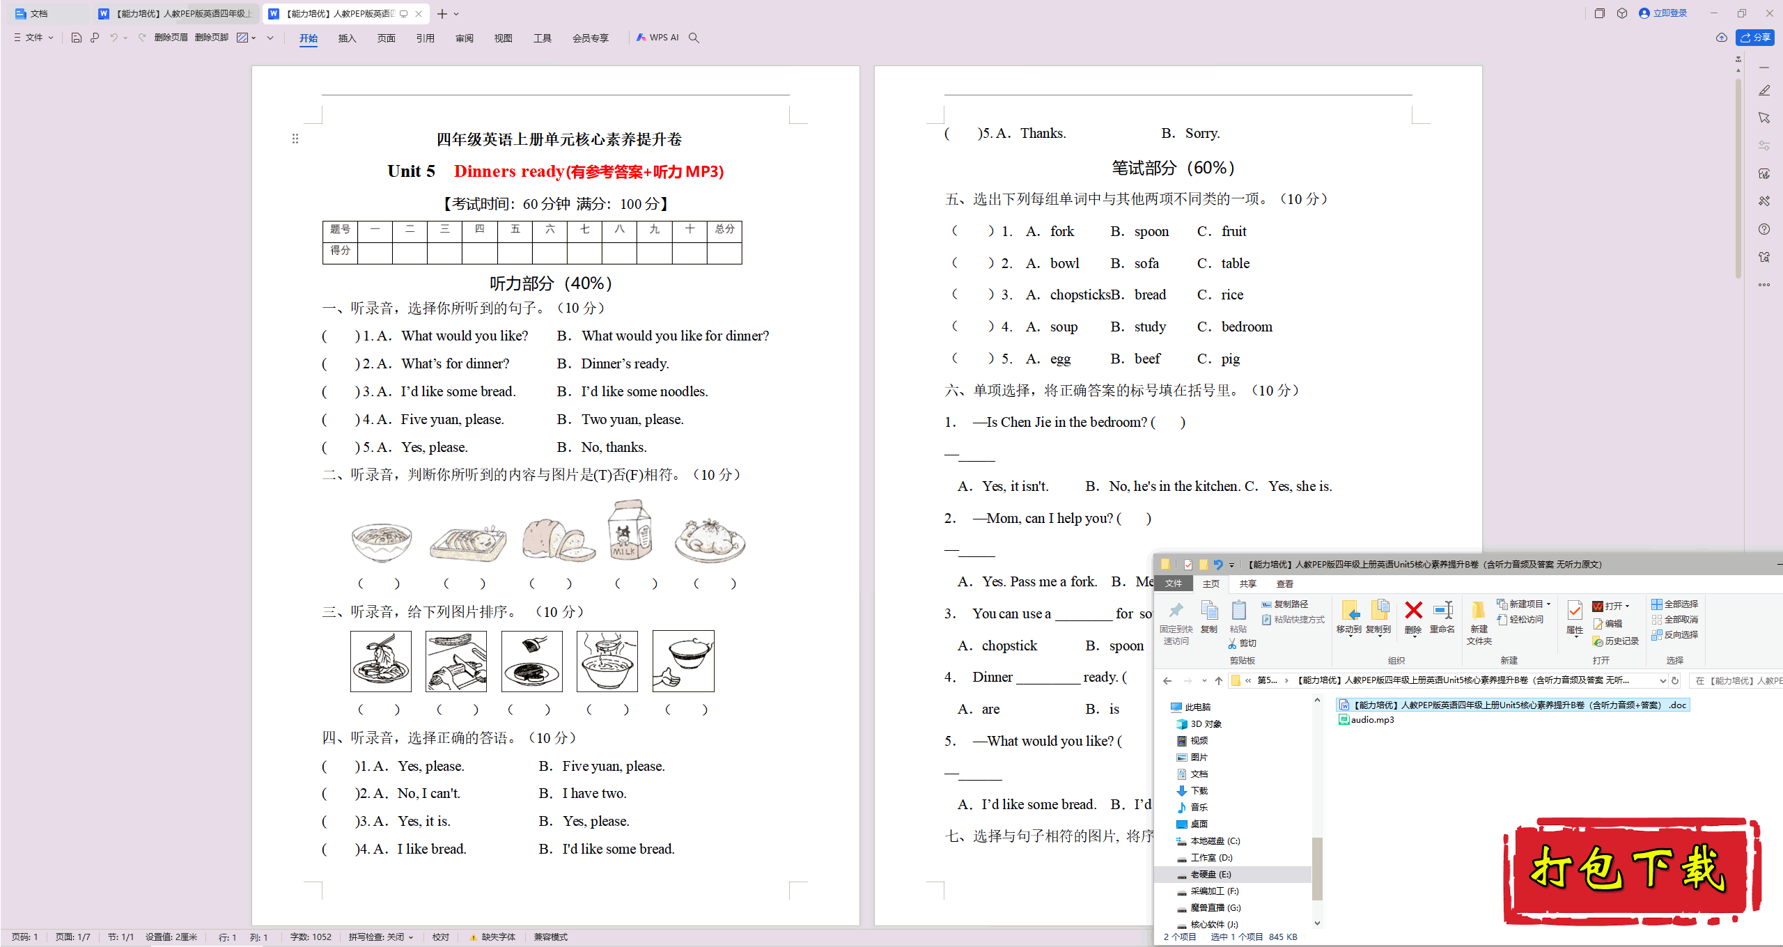Switch to the 页面 ribbon tab

point(386,38)
